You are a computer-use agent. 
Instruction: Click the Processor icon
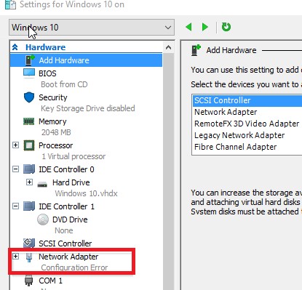(x=29, y=145)
